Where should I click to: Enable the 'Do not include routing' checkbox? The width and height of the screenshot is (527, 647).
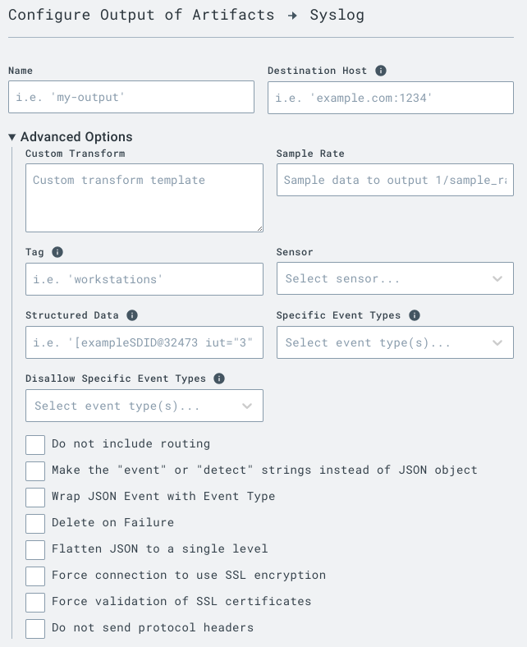click(35, 444)
